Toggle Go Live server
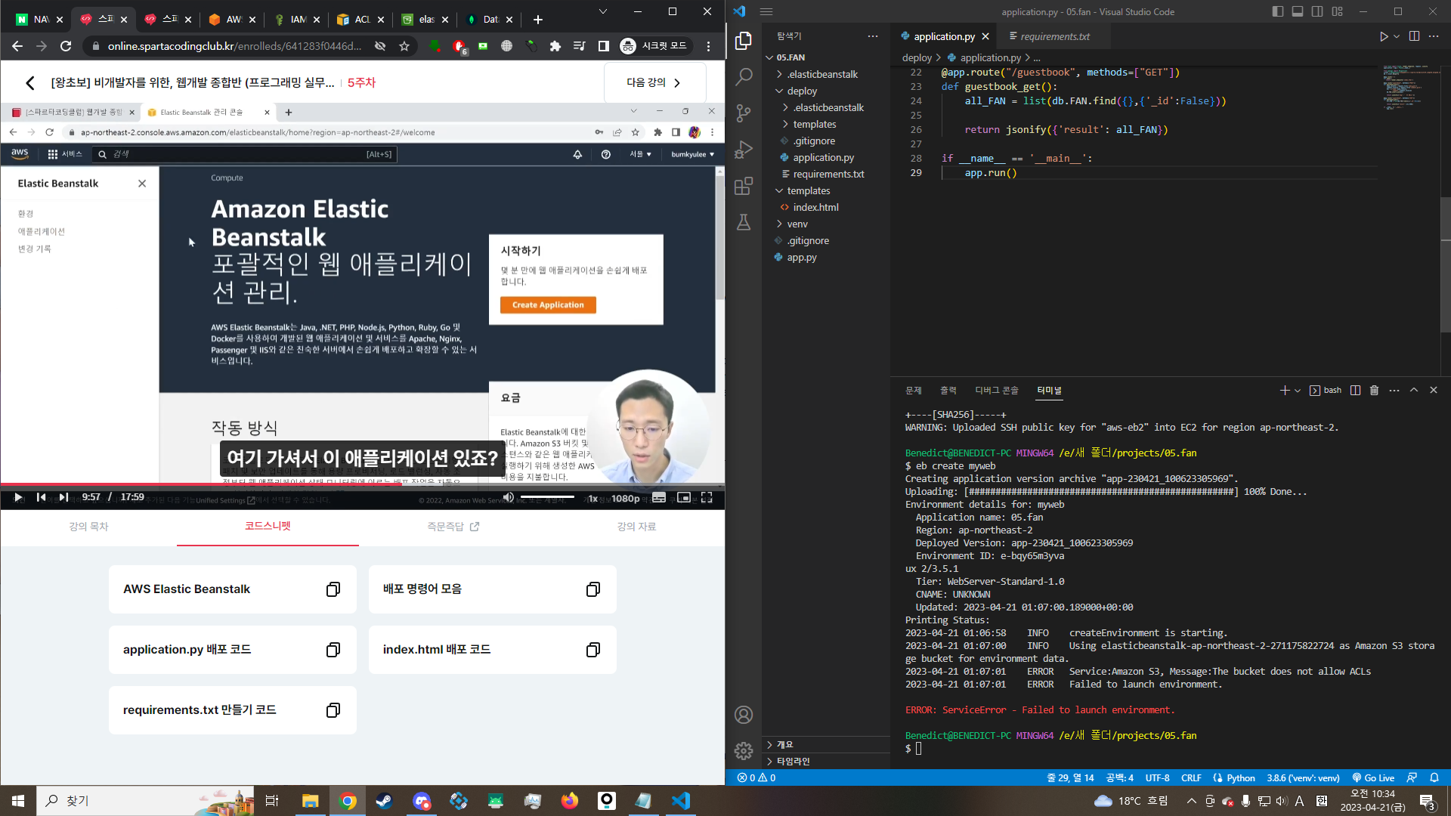1451x816 pixels. (x=1373, y=777)
